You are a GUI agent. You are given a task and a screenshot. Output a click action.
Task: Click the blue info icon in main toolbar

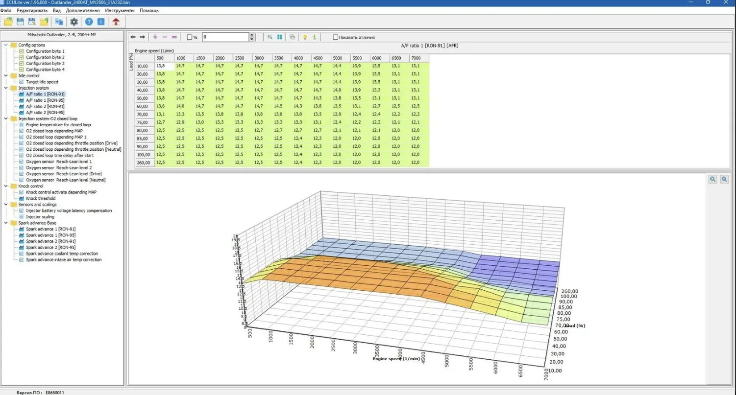tap(100, 22)
